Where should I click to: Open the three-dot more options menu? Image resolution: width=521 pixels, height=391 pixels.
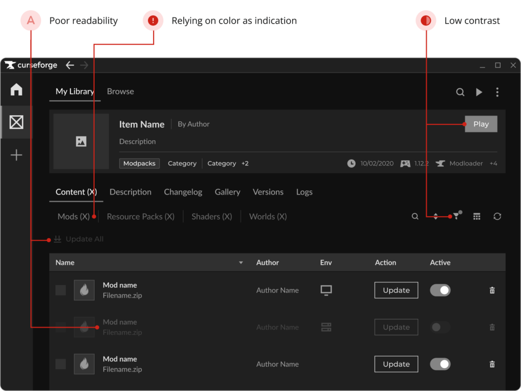(x=497, y=92)
